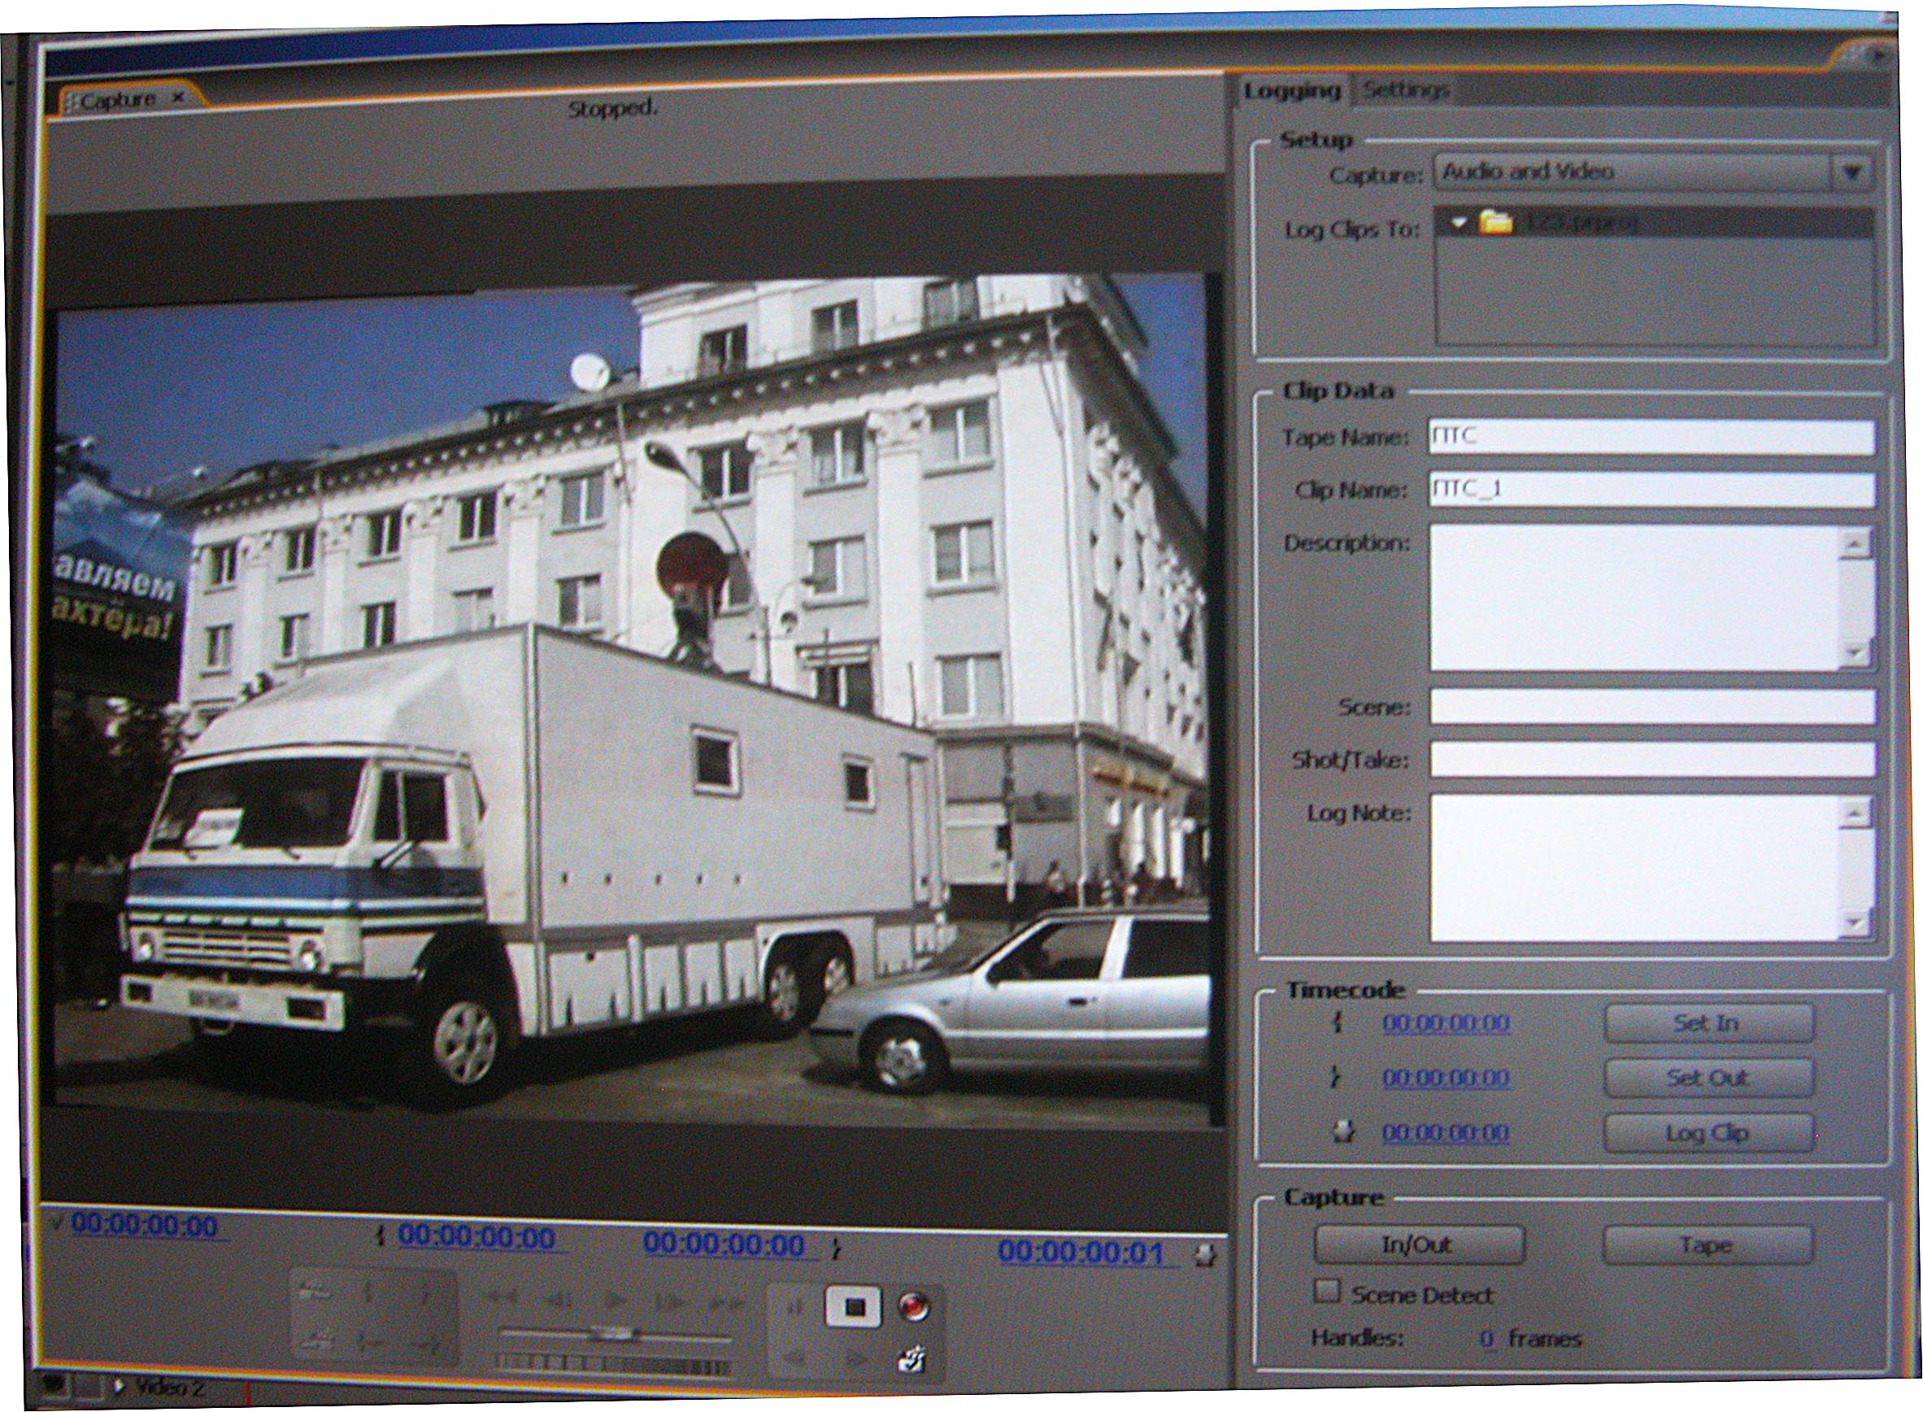The image size is (1923, 1412).
Task: Click into the Clip Name field
Action: point(1651,489)
